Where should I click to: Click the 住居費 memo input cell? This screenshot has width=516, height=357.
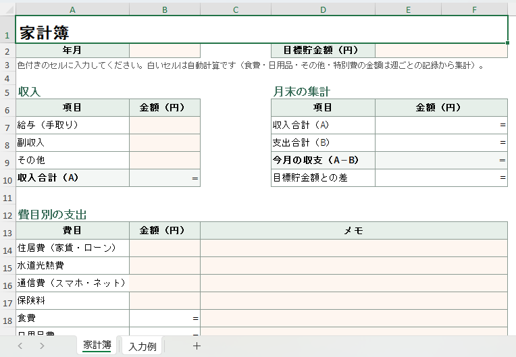coord(354,248)
